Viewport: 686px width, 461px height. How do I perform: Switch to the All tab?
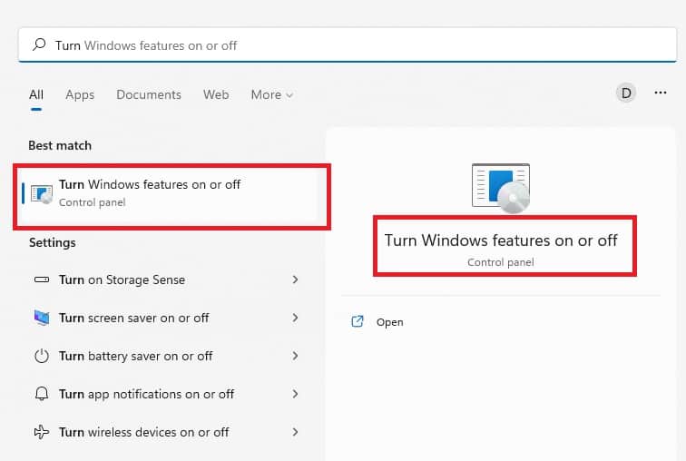36,94
